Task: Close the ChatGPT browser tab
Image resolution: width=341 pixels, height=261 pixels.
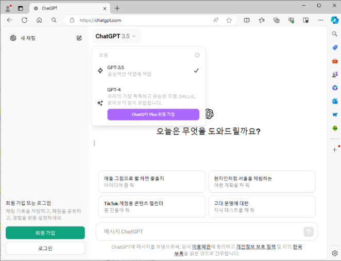Action: coord(105,8)
